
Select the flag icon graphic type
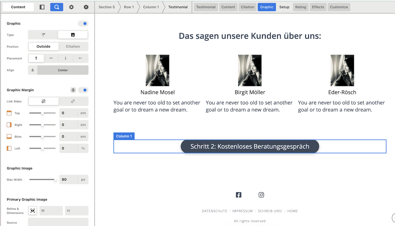[43, 35]
